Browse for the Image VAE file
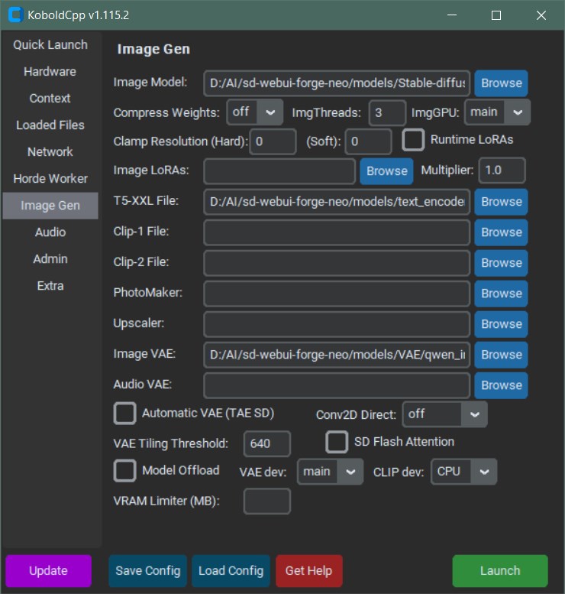The width and height of the screenshot is (565, 594). pos(501,355)
